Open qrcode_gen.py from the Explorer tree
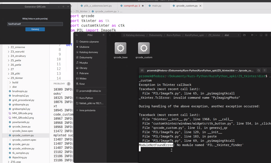The width and height of the screenshot is (271, 163). point(21,144)
